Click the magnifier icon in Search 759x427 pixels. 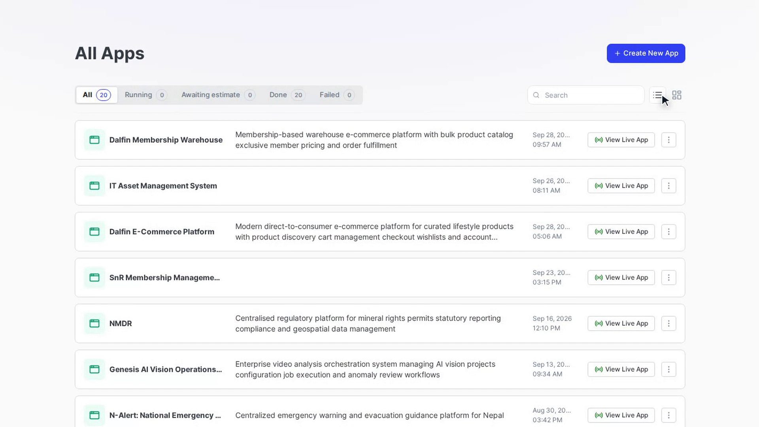click(536, 95)
